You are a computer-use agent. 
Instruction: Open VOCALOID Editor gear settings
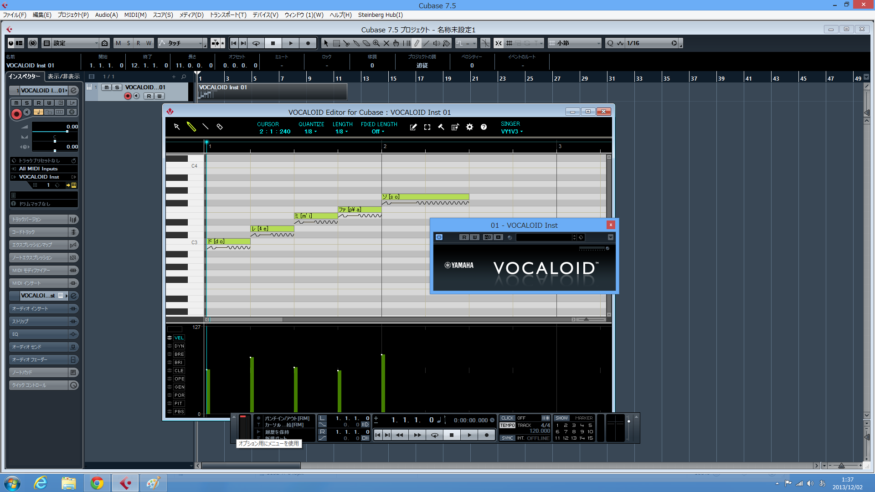[x=469, y=127]
